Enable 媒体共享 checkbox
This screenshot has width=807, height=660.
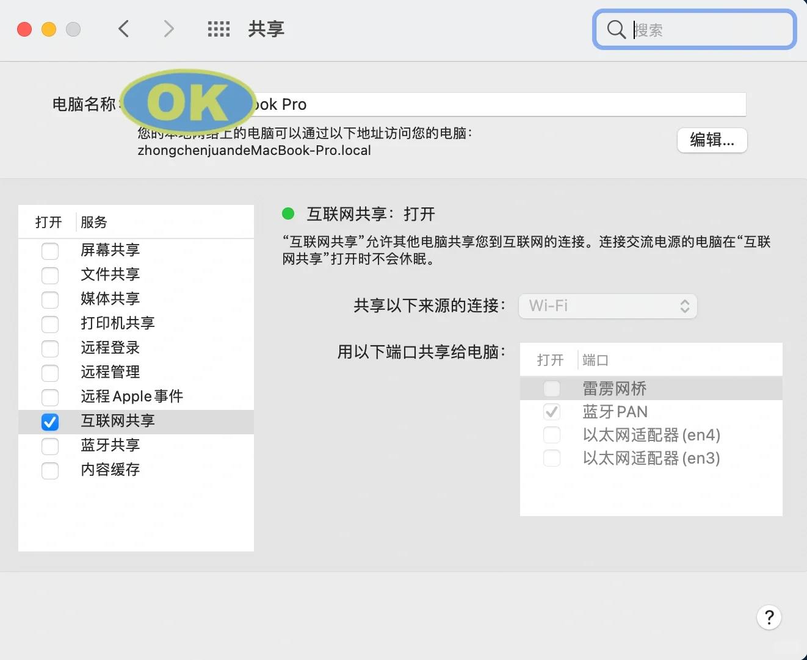(x=50, y=300)
